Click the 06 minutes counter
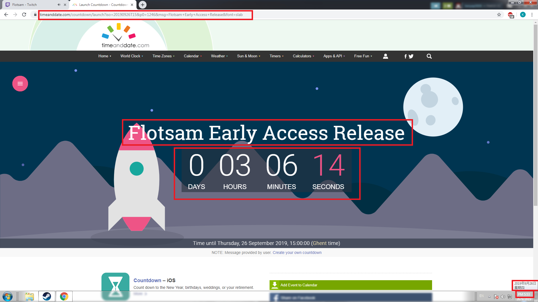 281,165
